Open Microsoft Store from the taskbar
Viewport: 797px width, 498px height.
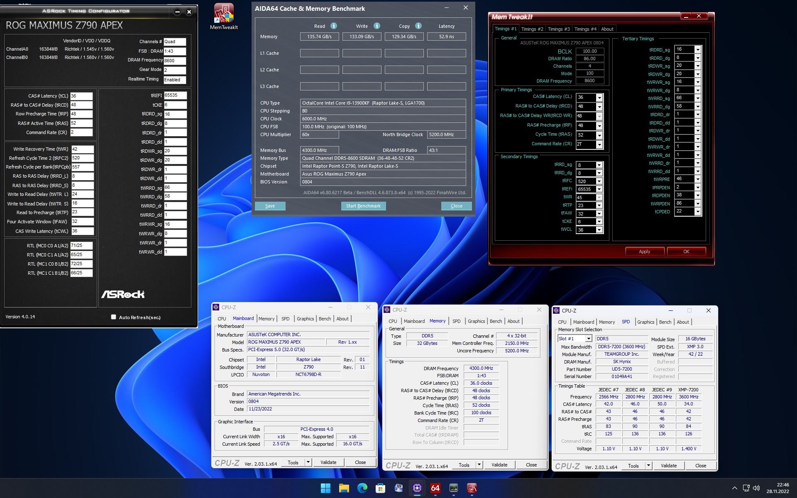[x=380, y=488]
